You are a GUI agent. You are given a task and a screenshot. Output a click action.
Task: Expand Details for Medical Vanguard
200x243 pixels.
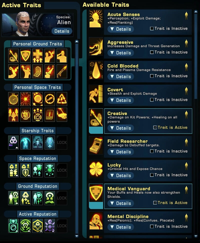click(120, 203)
